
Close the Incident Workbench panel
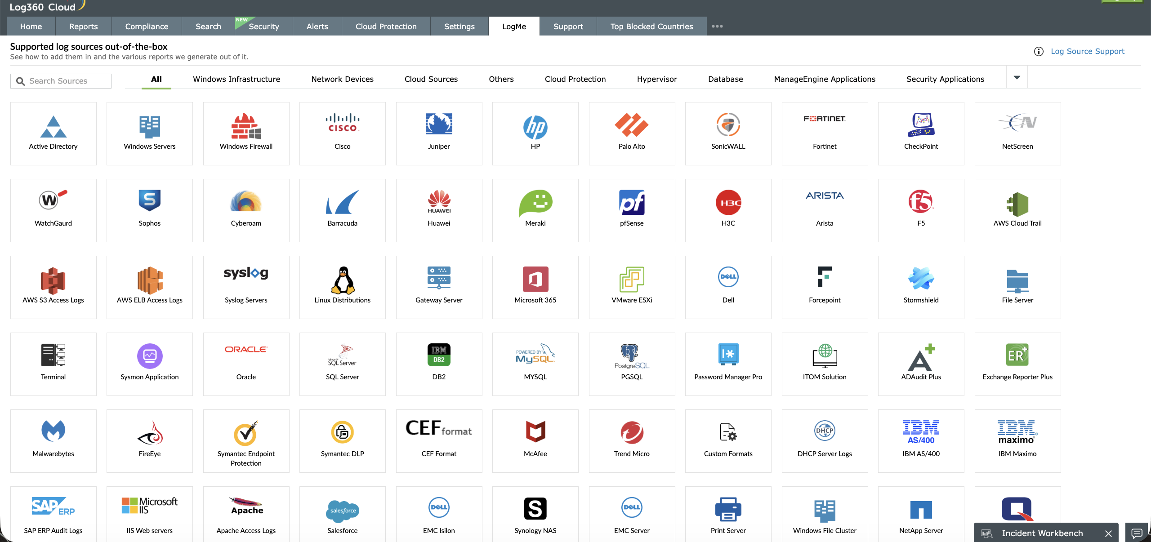[1107, 533]
